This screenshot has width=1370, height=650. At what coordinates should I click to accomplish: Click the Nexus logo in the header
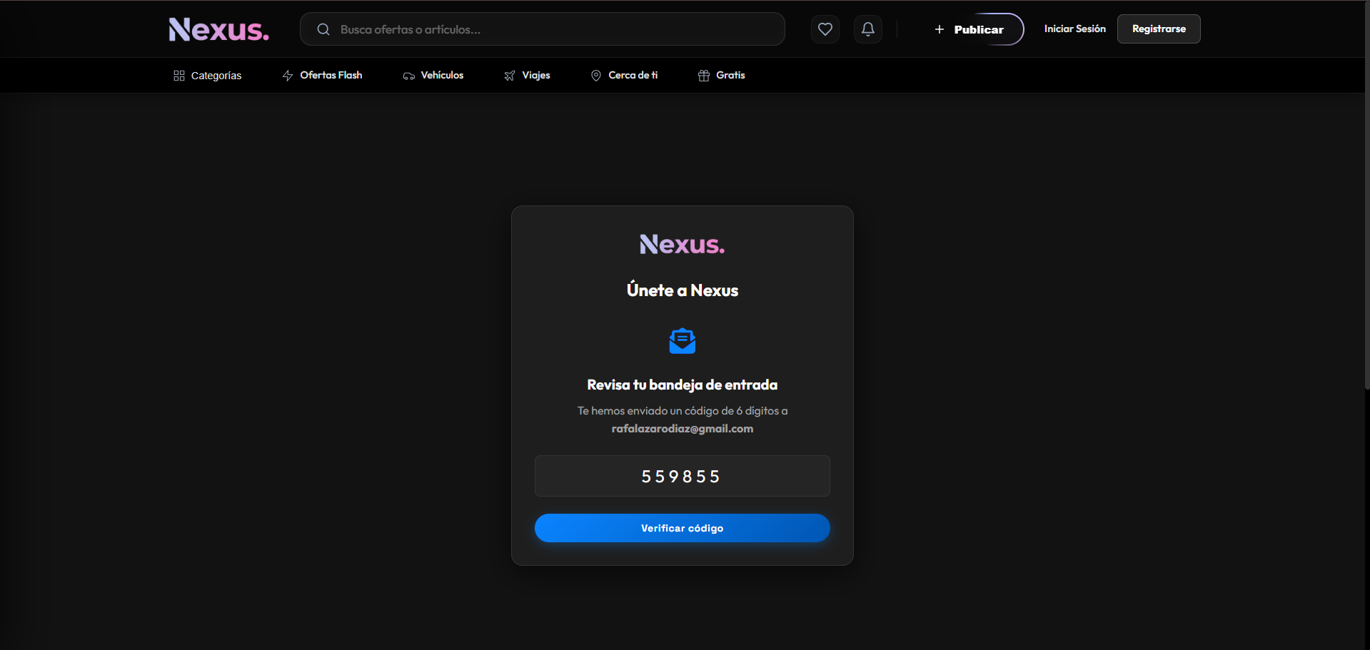tap(218, 29)
